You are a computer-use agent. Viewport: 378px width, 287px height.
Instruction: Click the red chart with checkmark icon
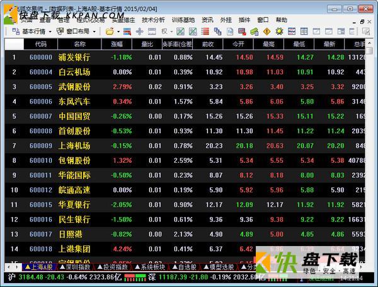coord(242,32)
